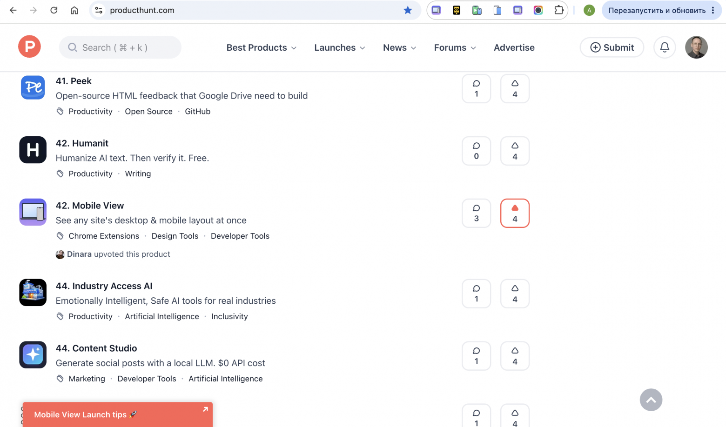Click yellow-black extension icon in toolbar
Screen dimensions: 726x427
457,10
